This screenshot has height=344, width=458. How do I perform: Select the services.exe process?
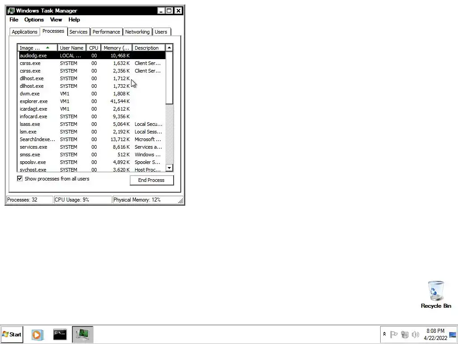[x=92, y=147]
